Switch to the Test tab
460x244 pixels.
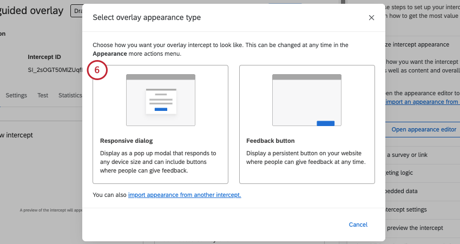pyautogui.click(x=43, y=95)
